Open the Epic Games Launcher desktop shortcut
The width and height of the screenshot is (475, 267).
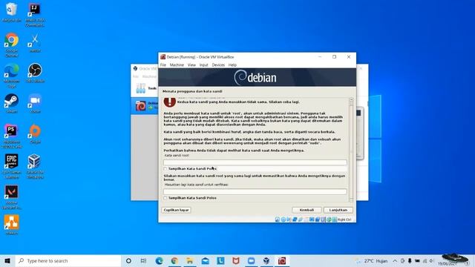tap(12, 166)
